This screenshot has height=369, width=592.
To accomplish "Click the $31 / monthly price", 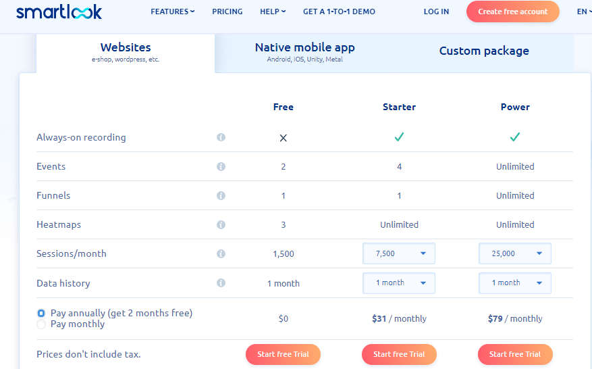I will coord(399,319).
